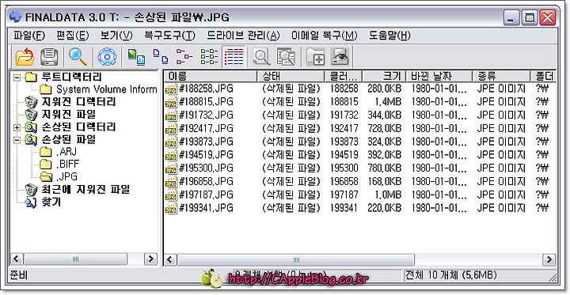Select file #188258.JPG
570x295 pixels.
click(x=206, y=89)
